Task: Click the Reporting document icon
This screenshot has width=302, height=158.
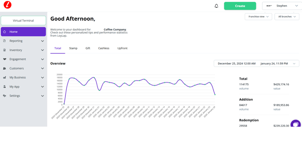Action: coord(4,41)
